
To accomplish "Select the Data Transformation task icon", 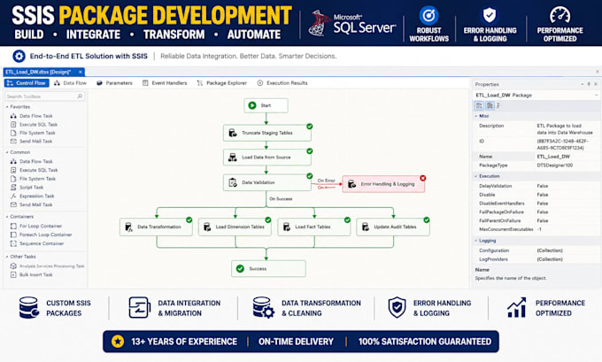I will coord(129,227).
